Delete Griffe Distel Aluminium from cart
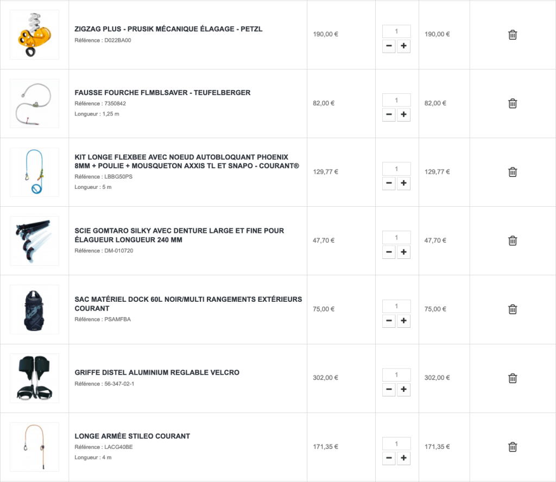The height and width of the screenshot is (482, 556). coord(512,378)
